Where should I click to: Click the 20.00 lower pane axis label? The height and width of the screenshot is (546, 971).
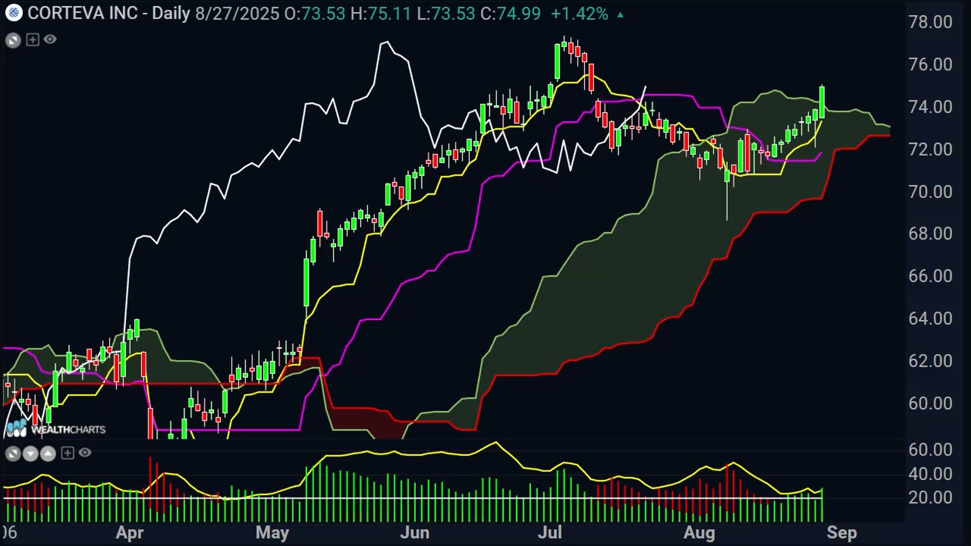930,497
